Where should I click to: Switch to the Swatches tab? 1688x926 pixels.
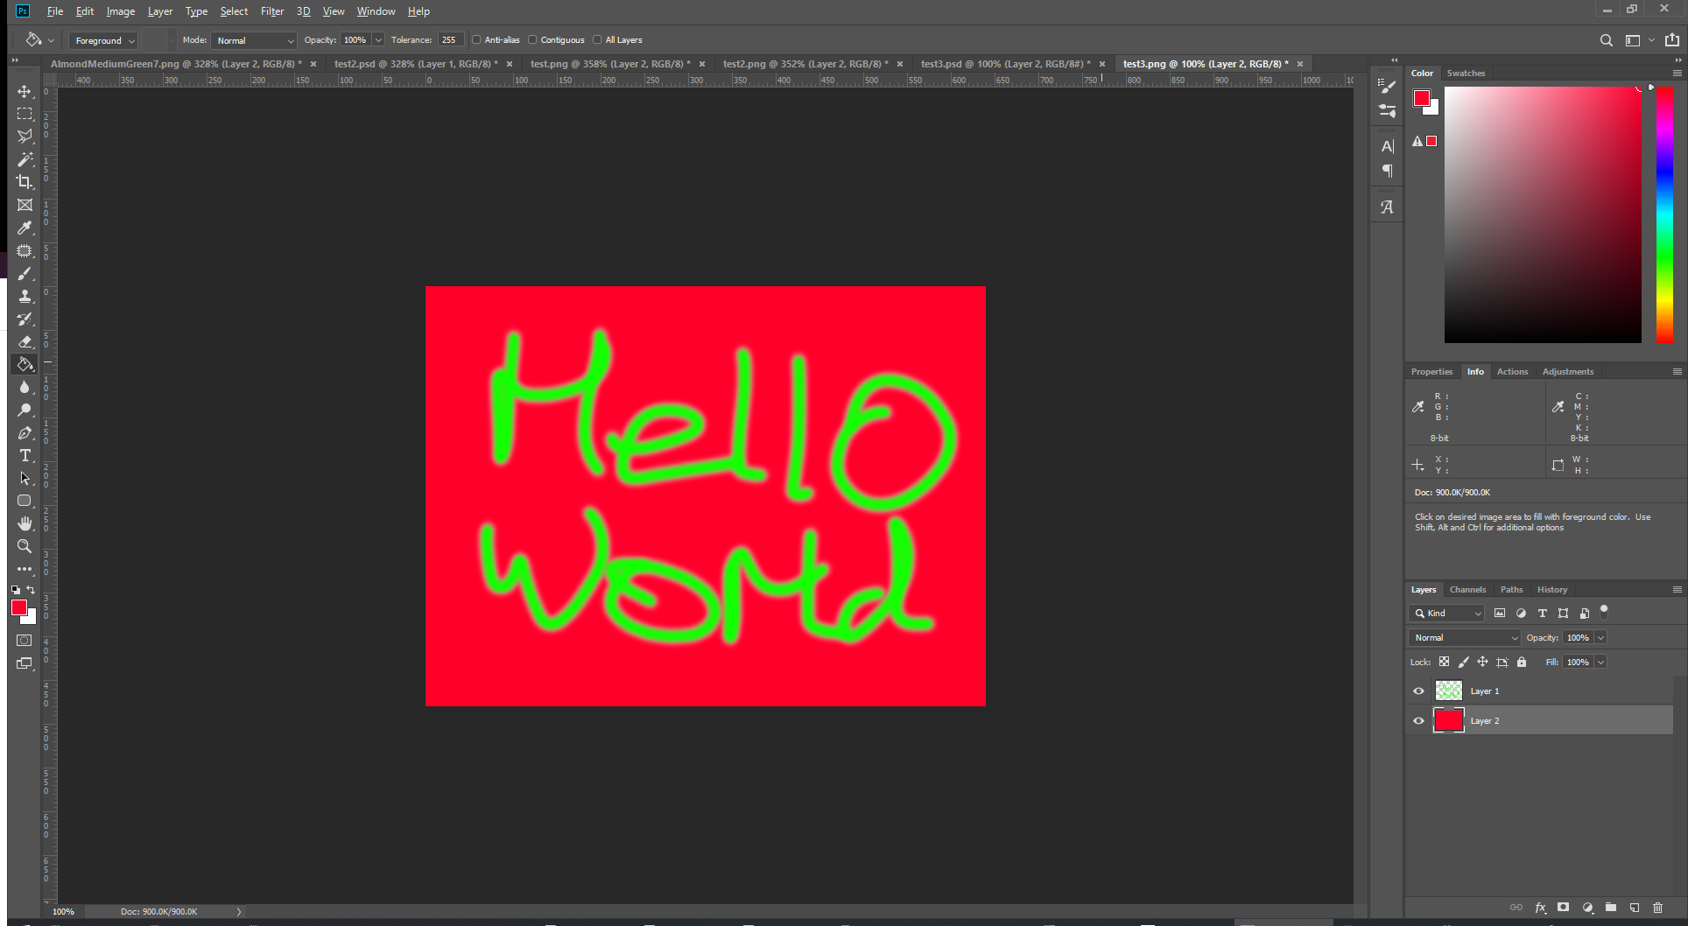(1466, 74)
